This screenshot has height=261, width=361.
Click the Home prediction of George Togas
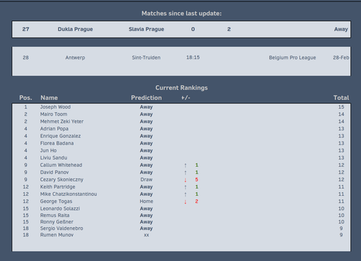point(147,201)
